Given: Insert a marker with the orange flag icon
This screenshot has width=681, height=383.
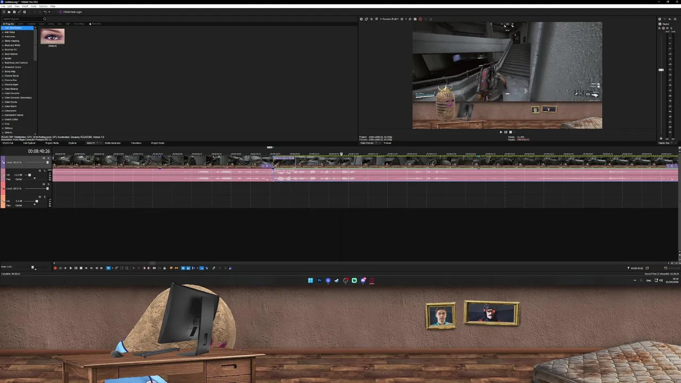Looking at the screenshot, I should point(171,268).
